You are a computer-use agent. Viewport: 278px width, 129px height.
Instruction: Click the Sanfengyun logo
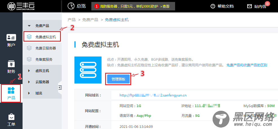pos(21,6)
